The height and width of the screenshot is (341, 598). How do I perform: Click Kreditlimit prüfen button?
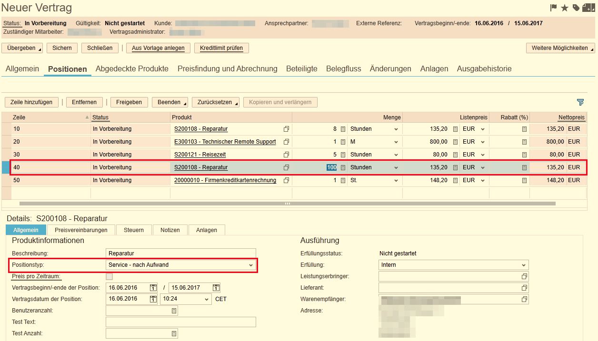click(x=221, y=48)
